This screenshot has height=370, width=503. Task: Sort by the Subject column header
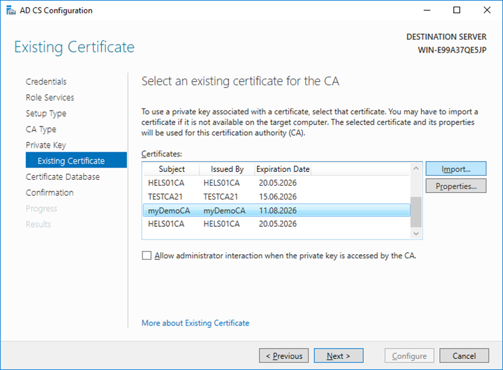pyautogui.click(x=172, y=169)
